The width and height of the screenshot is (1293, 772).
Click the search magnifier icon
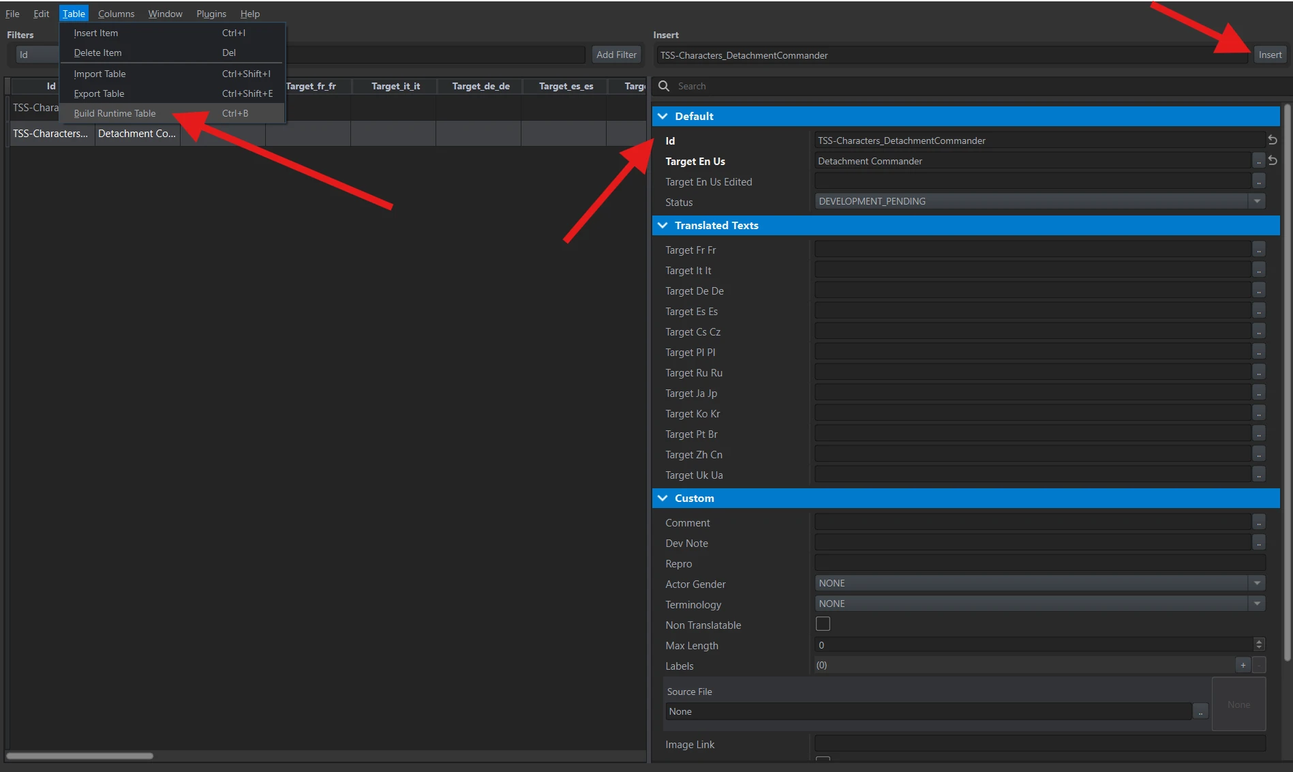[x=664, y=86]
